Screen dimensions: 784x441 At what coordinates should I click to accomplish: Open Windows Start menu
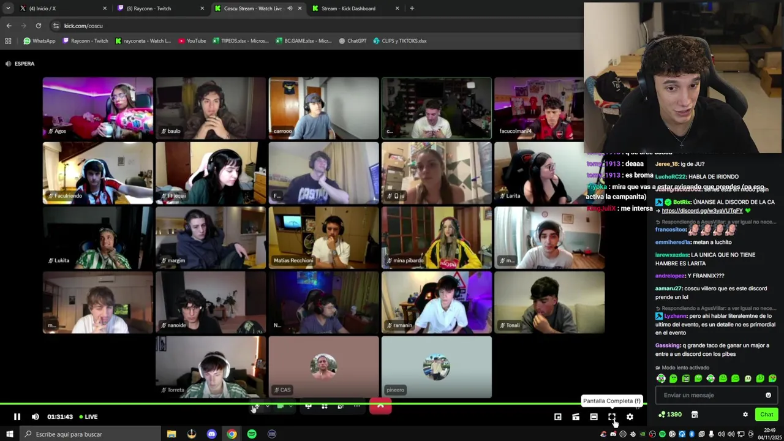(9, 434)
